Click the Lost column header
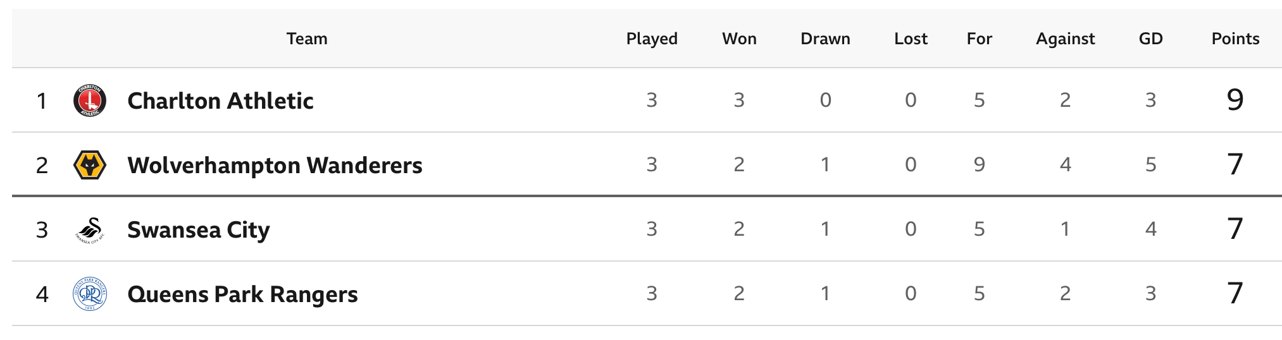Image resolution: width=1282 pixels, height=340 pixels. [x=911, y=39]
